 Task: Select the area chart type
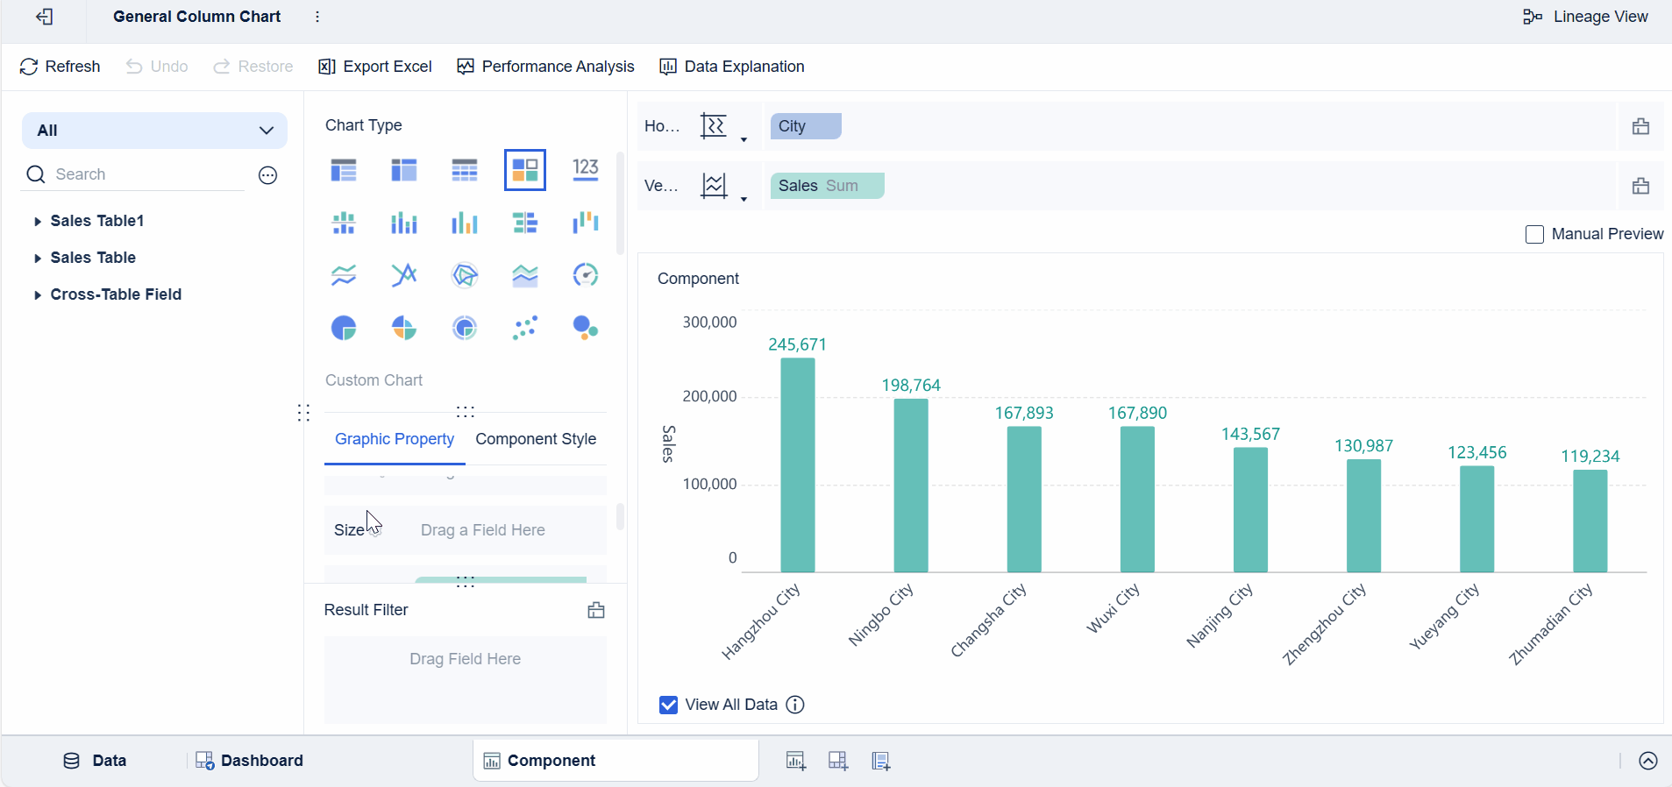pos(525,275)
